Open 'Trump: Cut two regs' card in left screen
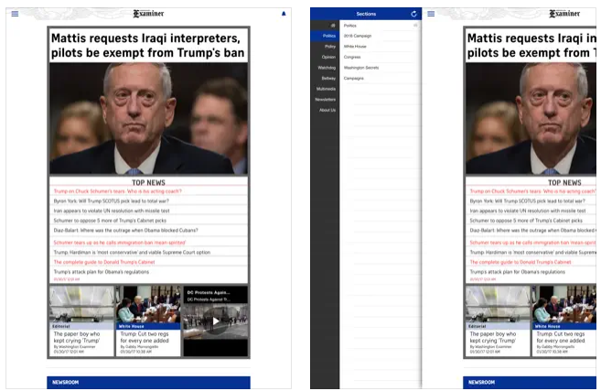Image resolution: width=601 pixels, height=391 pixels. (148, 321)
